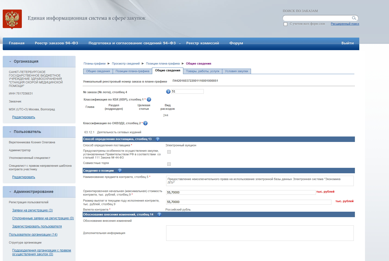
Task: Click the Russian coat of arms logo
Action: (x=12, y=19)
